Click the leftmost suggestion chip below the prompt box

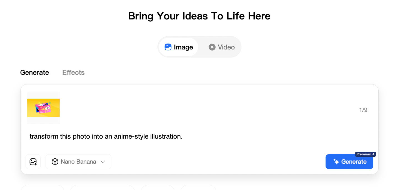pyautogui.click(x=42, y=187)
